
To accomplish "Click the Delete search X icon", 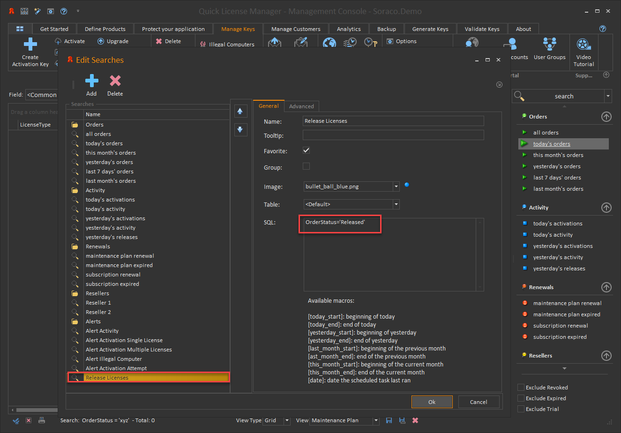I will (115, 81).
